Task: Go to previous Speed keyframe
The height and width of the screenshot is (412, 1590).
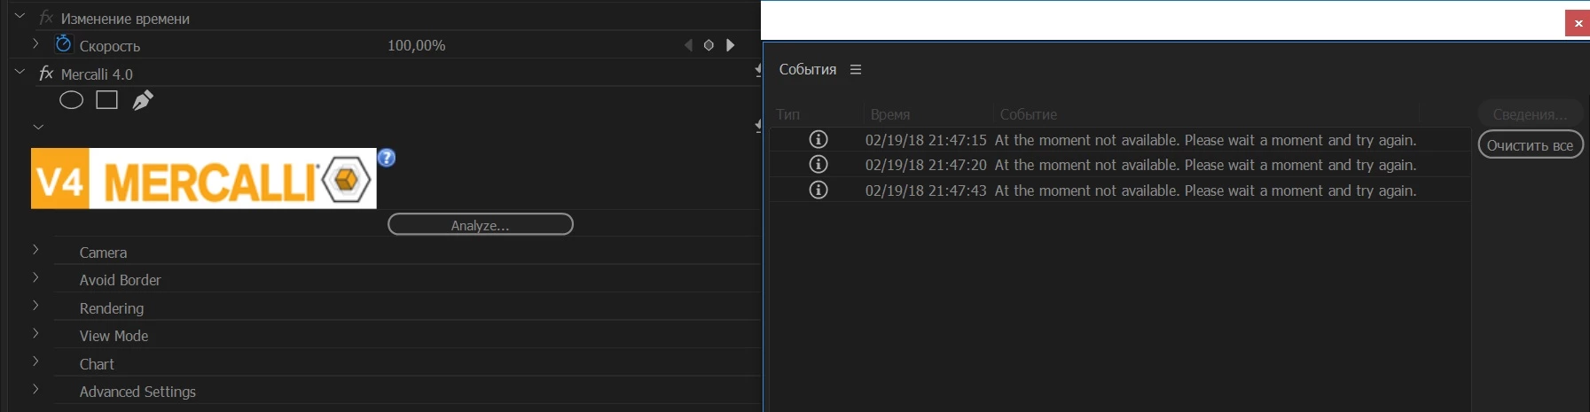Action: (688, 45)
